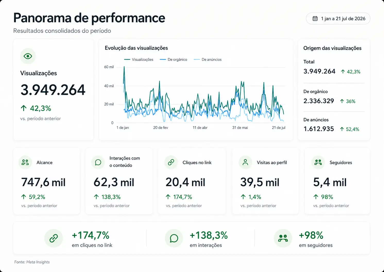Click the person icon beside Visitas ao perfil
The image size is (384, 272).
click(245, 162)
